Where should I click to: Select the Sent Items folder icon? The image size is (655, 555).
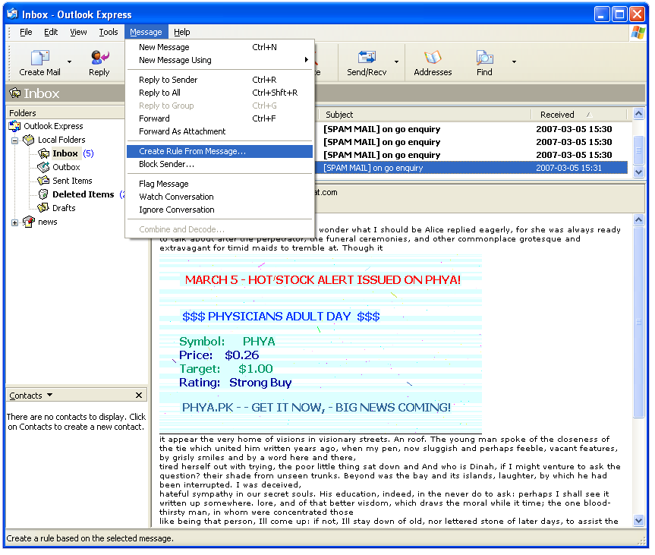pos(43,181)
